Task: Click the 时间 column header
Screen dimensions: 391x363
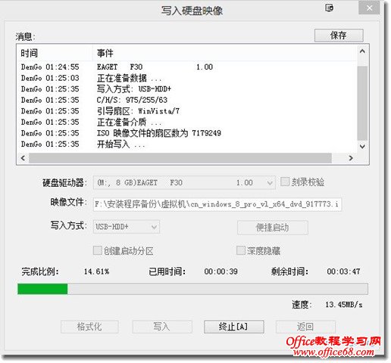Action: coord(55,53)
